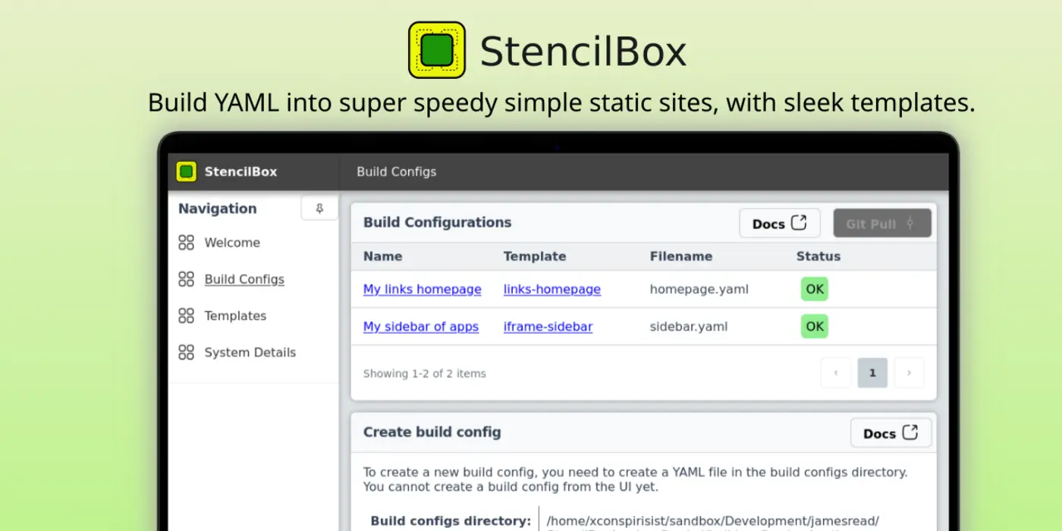
Task: Click the StencilBox title in app header
Action: (x=240, y=171)
